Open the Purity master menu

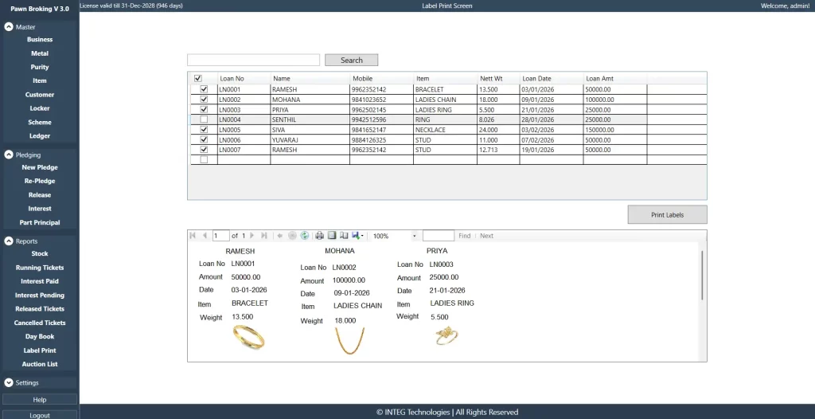click(x=40, y=67)
